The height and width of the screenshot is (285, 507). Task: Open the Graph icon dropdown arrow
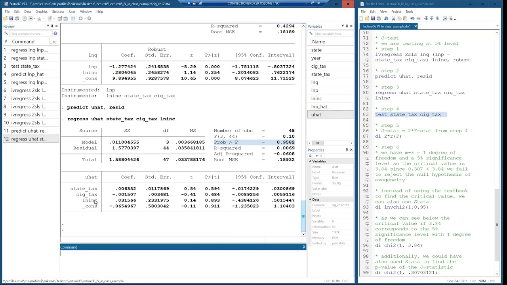pyautogui.click(x=44, y=19)
